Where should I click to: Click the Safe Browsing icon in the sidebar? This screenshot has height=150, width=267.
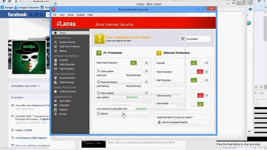tap(55, 82)
